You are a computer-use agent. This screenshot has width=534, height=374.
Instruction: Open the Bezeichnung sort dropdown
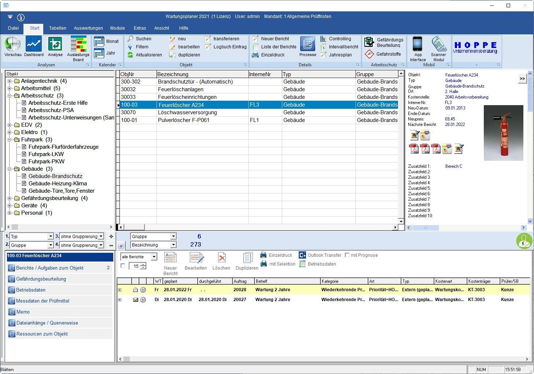(x=173, y=245)
